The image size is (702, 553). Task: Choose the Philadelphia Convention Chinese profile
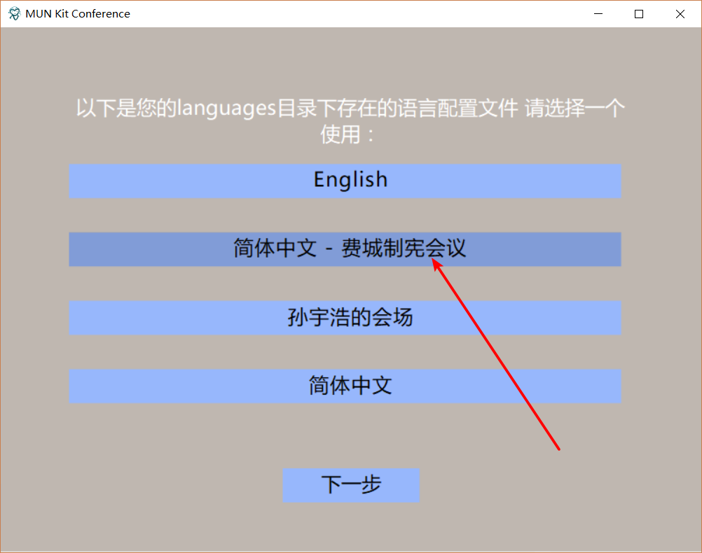pyautogui.click(x=345, y=249)
